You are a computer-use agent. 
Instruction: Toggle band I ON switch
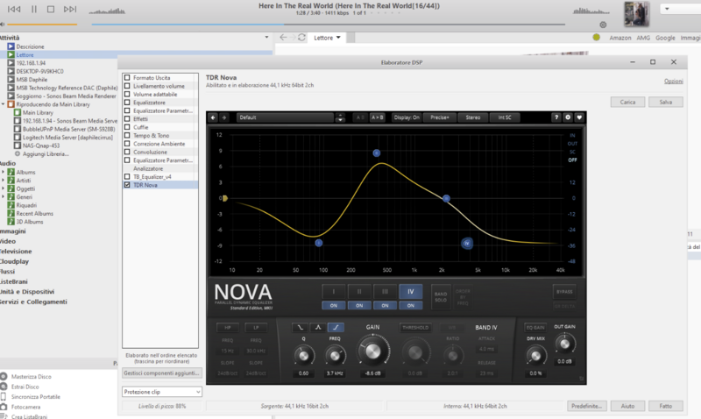pos(332,305)
